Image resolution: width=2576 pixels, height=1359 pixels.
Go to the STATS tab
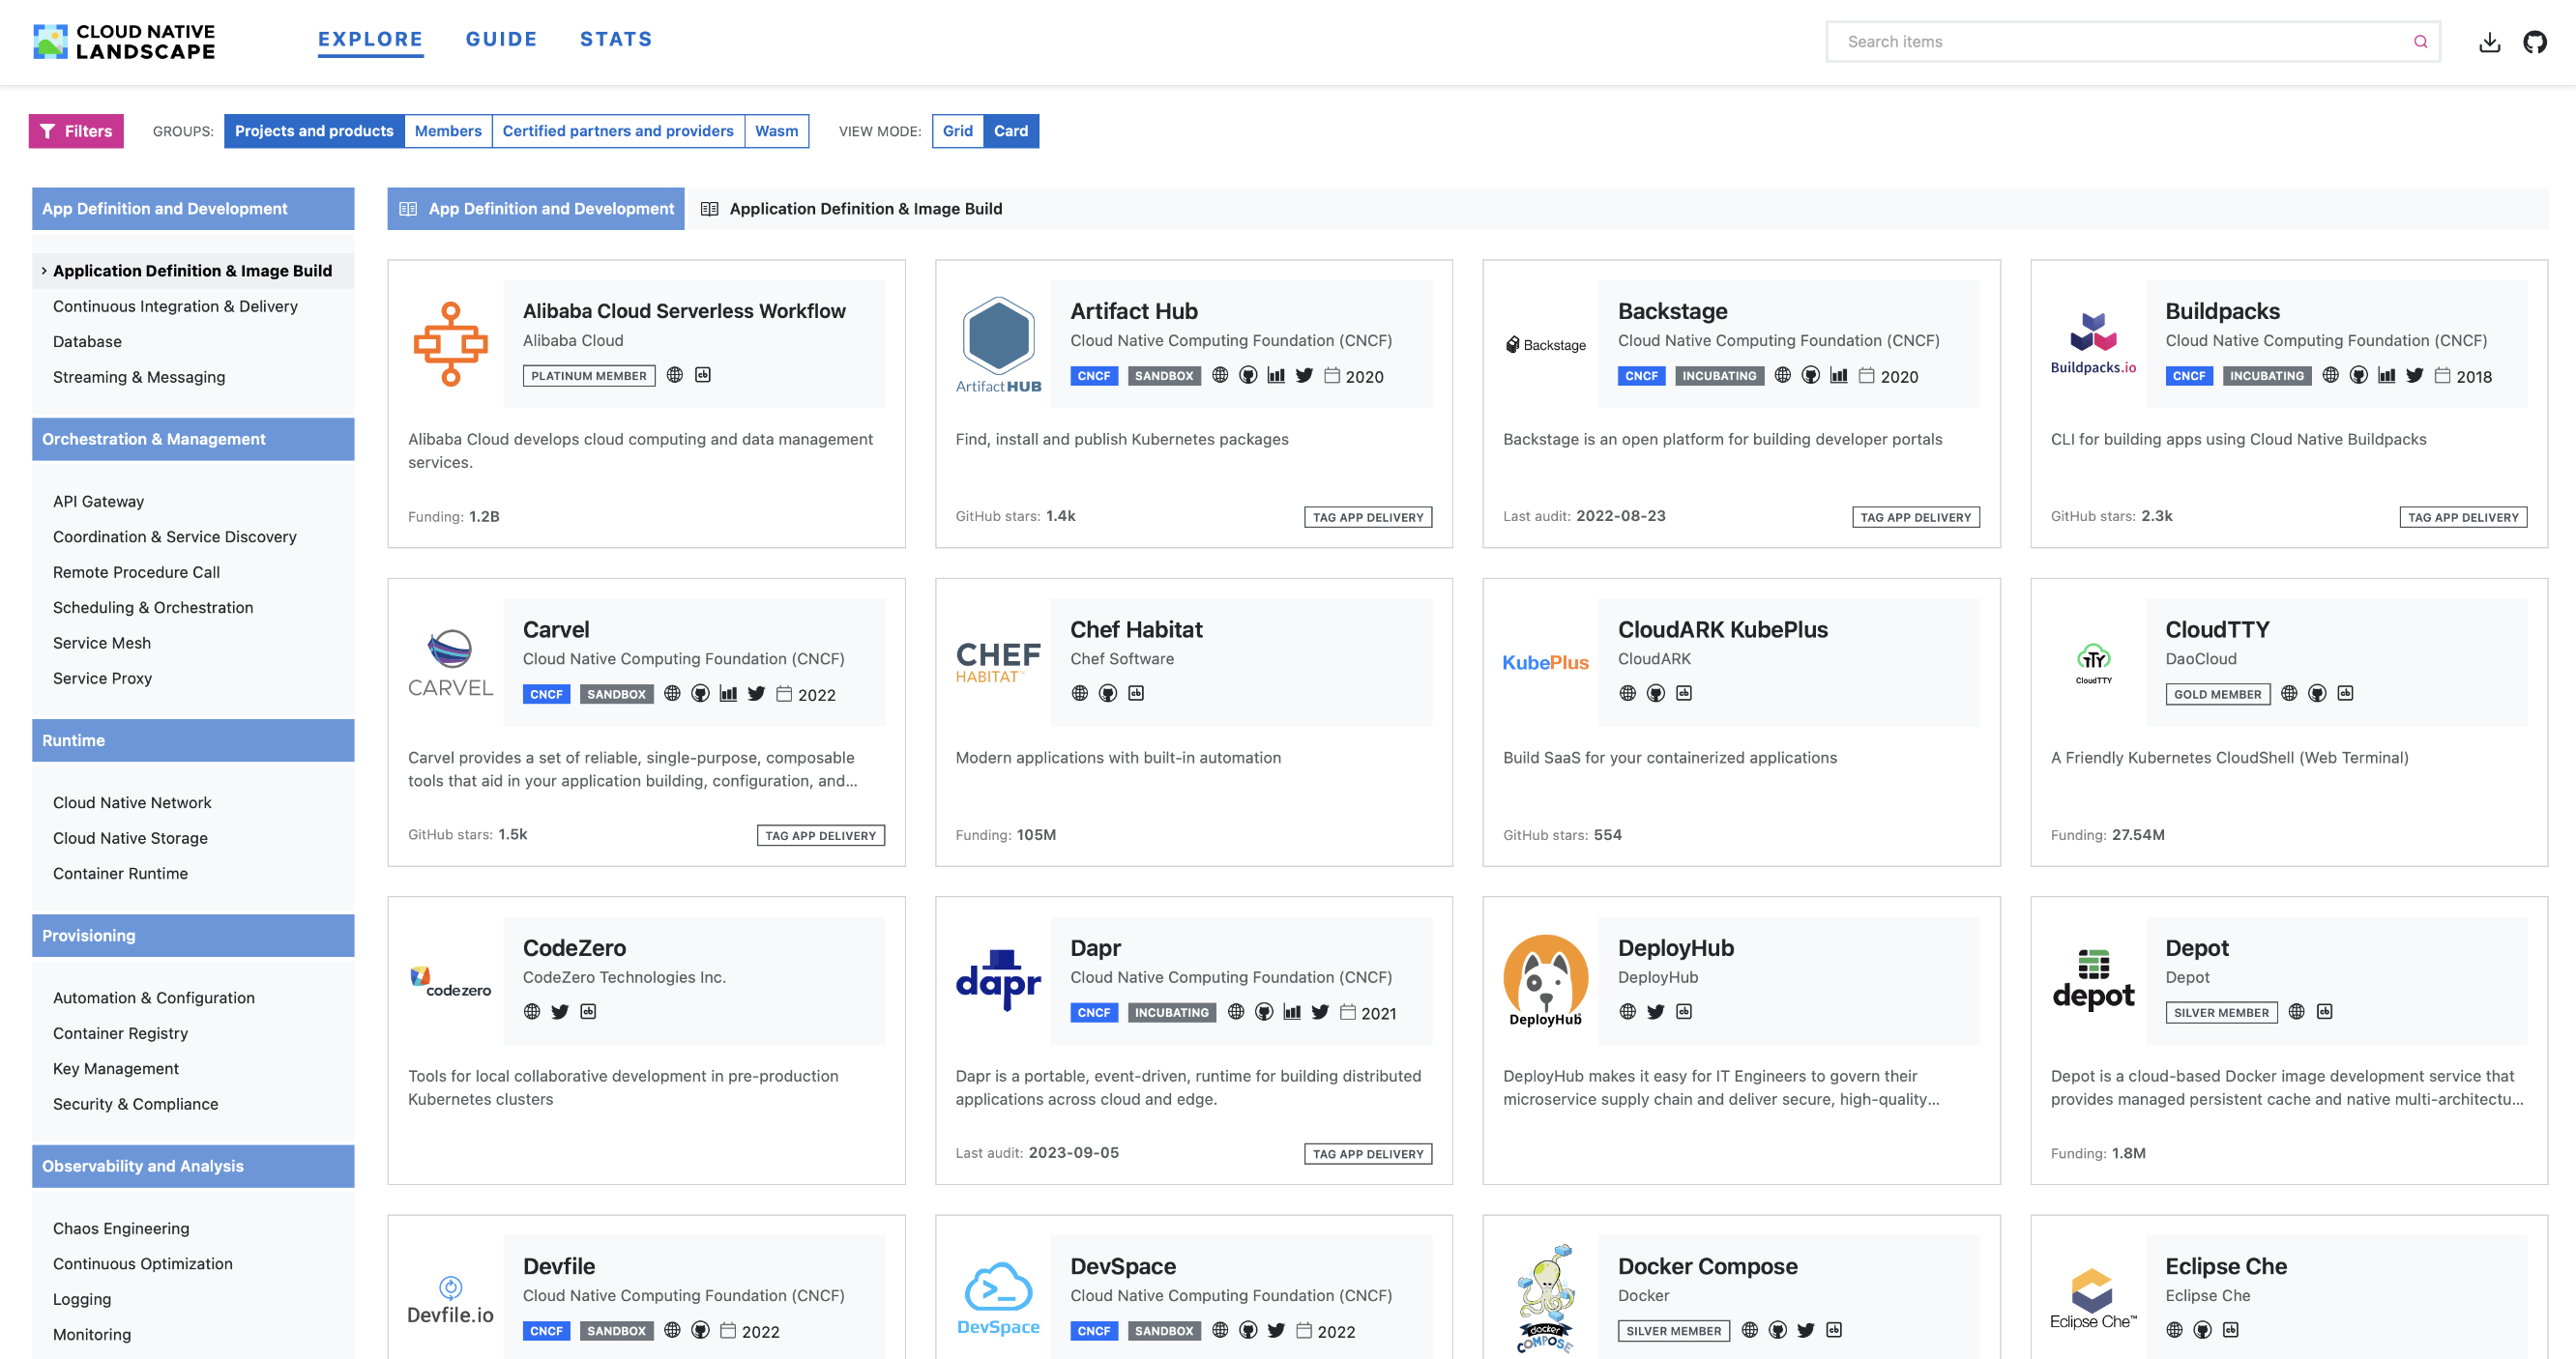pyautogui.click(x=615, y=40)
